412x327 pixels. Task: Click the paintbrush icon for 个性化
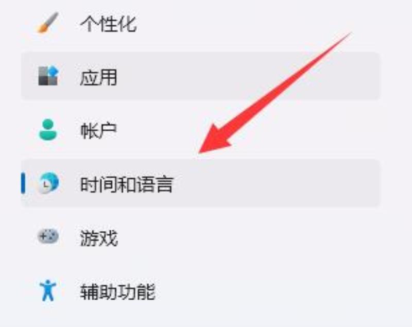48,23
